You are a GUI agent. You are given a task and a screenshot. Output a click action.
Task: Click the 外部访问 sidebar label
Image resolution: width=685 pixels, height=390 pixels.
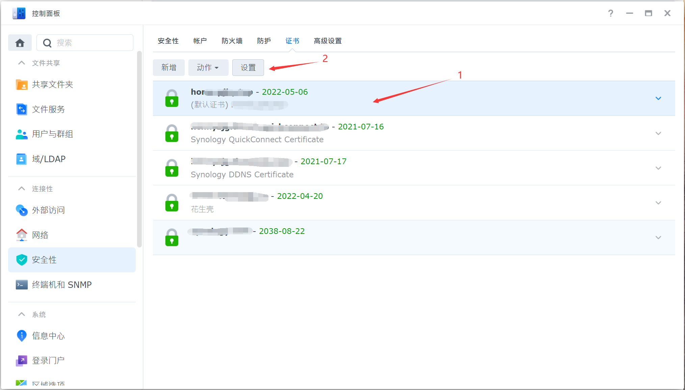pyautogui.click(x=48, y=210)
